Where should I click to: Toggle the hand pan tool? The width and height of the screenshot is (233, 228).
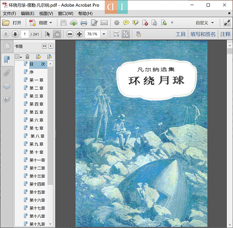57,34
